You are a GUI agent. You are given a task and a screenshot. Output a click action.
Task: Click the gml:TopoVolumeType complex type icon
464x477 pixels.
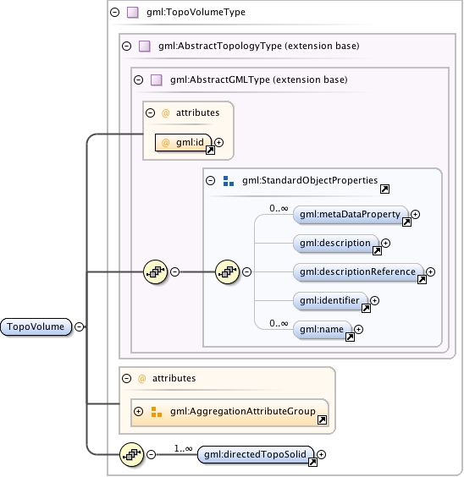133,13
